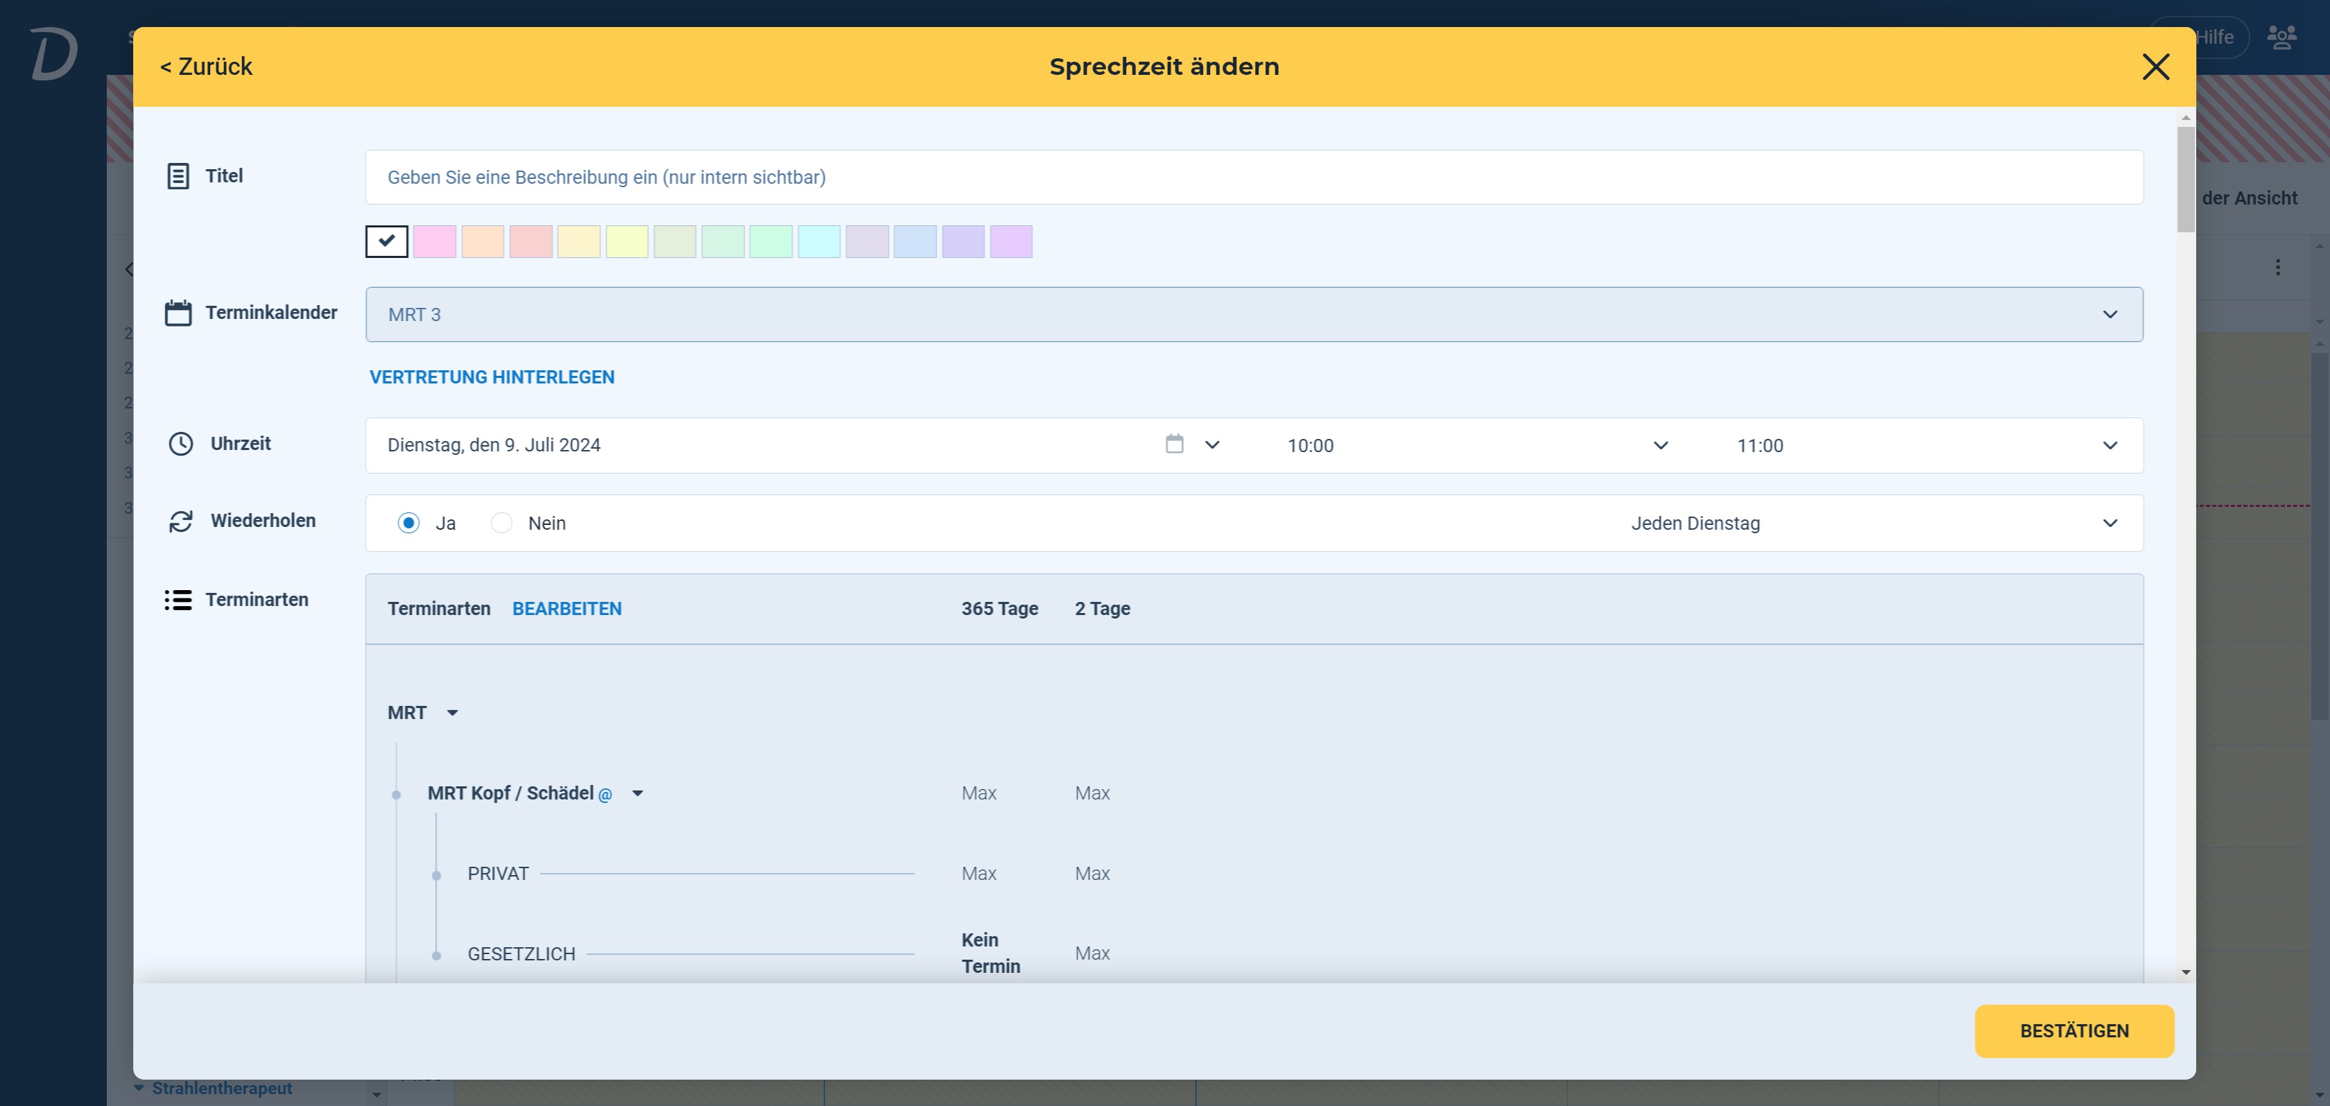Image resolution: width=2330 pixels, height=1106 pixels.
Task: Click the Terminkalender calendar icon
Action: pos(178,313)
